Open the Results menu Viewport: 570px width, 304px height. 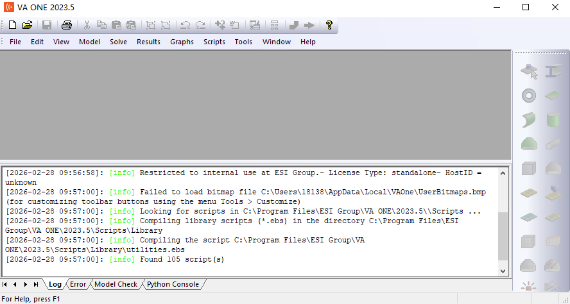point(148,42)
